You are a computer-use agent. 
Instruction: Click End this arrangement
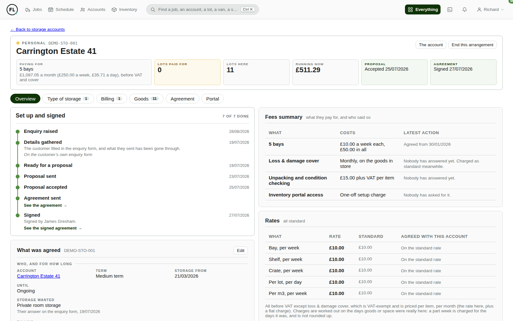click(x=472, y=45)
